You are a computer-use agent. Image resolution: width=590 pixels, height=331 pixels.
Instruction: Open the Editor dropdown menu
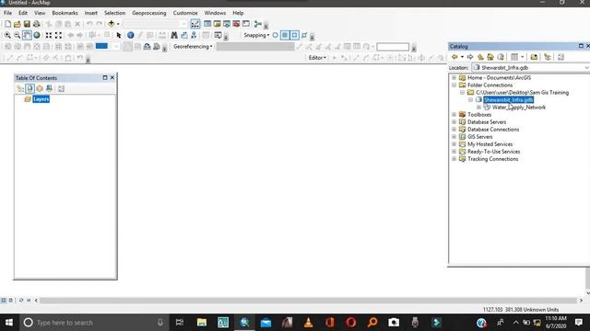(317, 58)
